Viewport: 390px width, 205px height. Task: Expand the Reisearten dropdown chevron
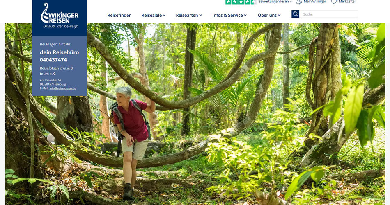pos(200,16)
